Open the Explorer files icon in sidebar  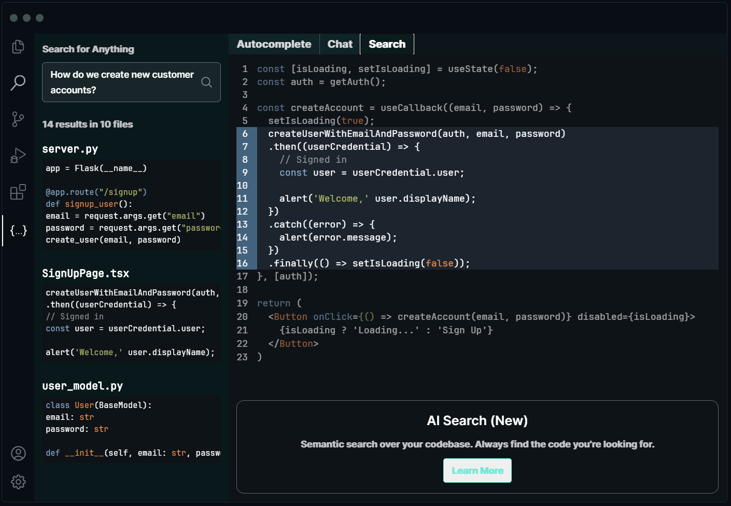click(18, 47)
